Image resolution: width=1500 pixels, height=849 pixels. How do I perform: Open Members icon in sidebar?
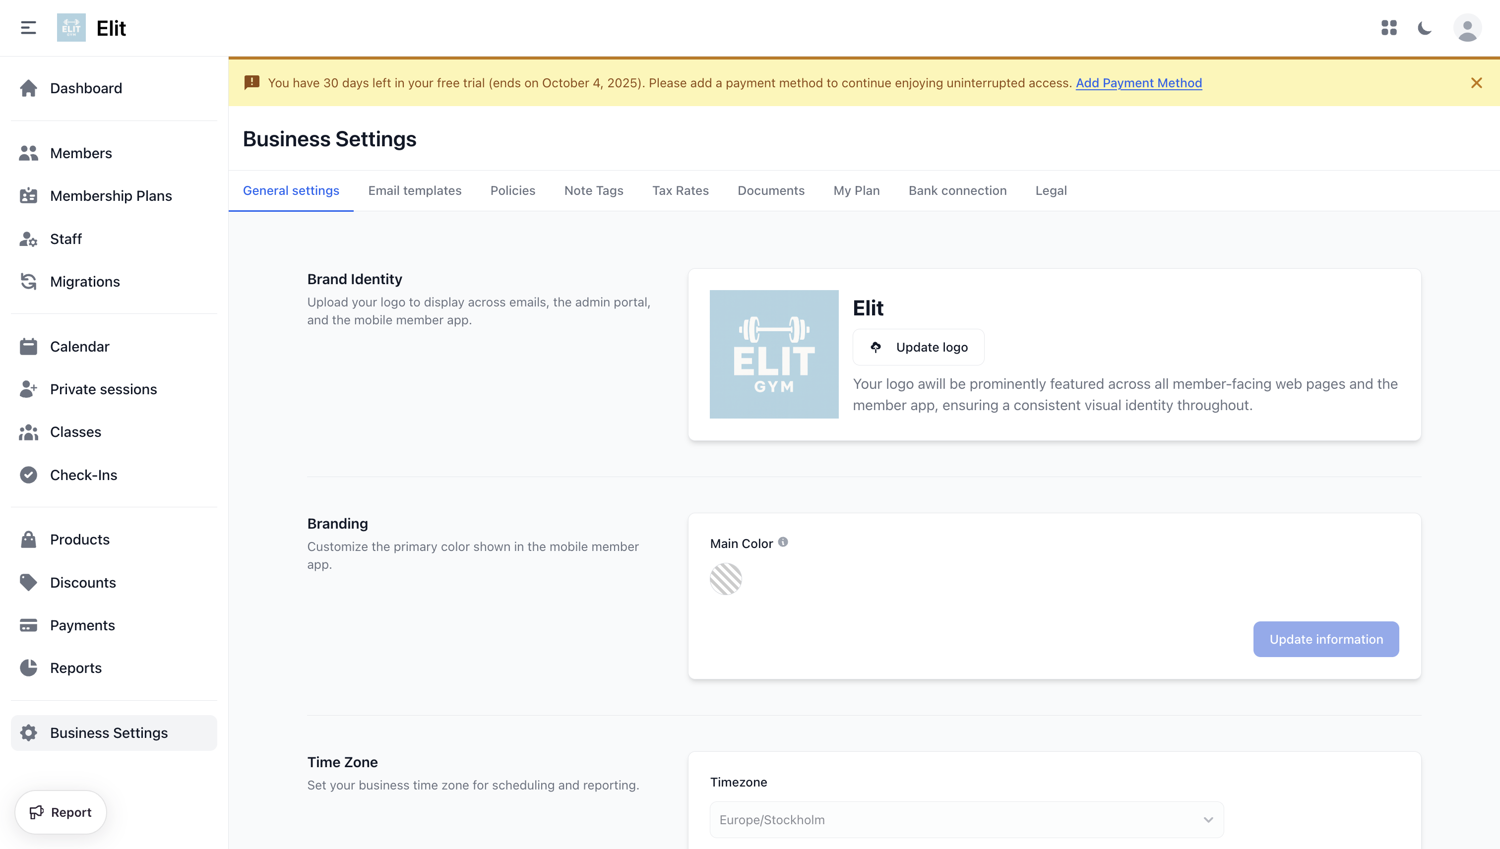click(x=28, y=153)
